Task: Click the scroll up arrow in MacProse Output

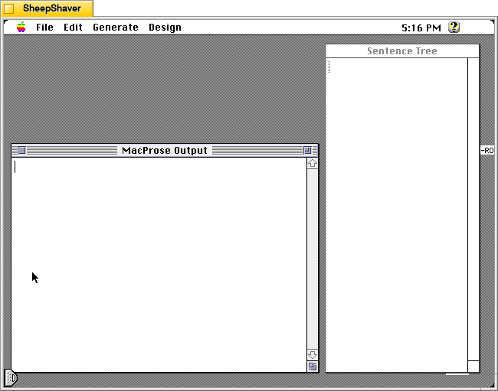Action: [x=313, y=163]
